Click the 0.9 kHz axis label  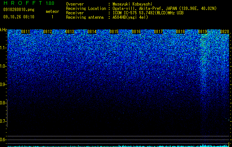3,85
